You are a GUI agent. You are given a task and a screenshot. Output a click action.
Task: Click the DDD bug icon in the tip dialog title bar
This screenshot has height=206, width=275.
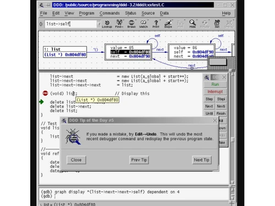click(64, 120)
